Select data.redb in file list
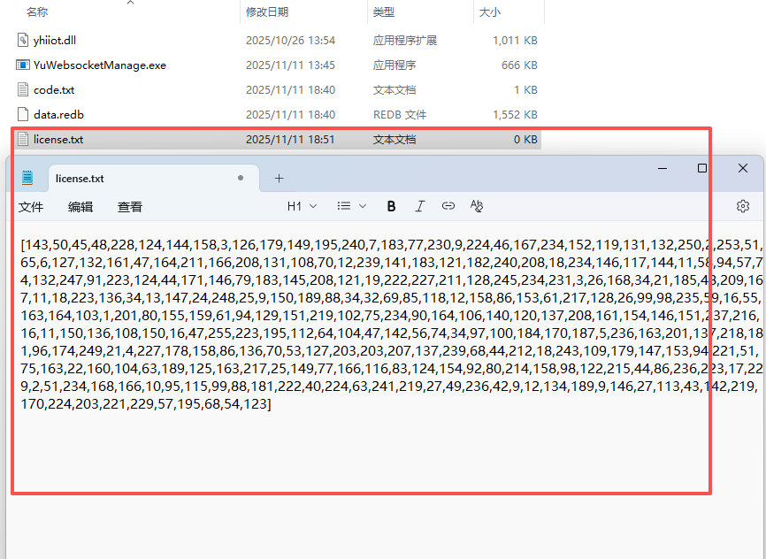Screen dimensions: 766x559 (58, 115)
